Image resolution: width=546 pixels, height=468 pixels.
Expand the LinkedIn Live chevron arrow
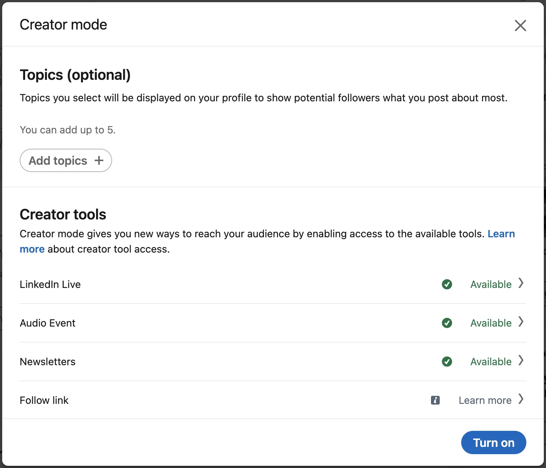[x=521, y=283]
